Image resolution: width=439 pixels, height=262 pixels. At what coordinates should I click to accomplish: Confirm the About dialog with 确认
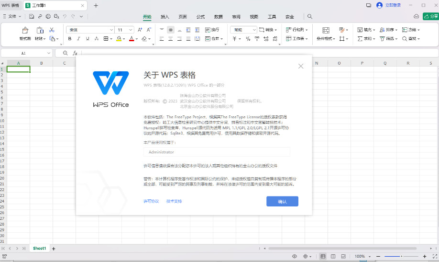[x=282, y=201]
